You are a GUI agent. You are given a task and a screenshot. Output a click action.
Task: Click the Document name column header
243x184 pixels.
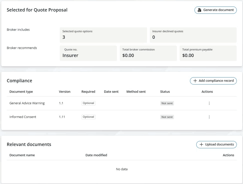coord(22,155)
